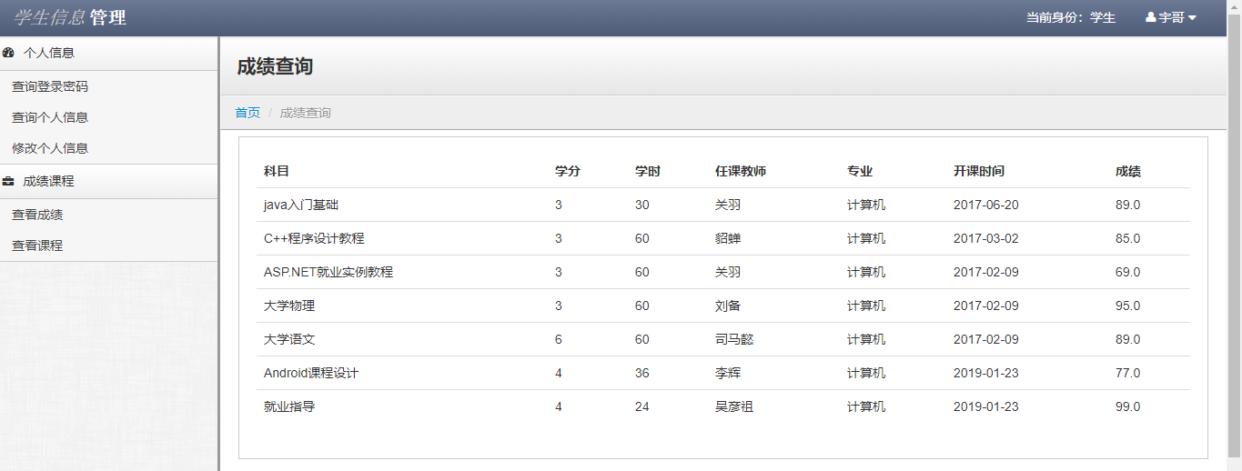Click the user icon next to 宇哥
Viewport: 1242px width, 471px height.
tap(1150, 17)
